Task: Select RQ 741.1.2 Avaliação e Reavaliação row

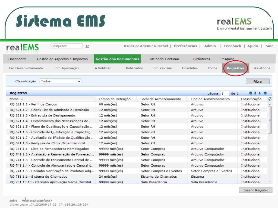Action: coord(137,154)
